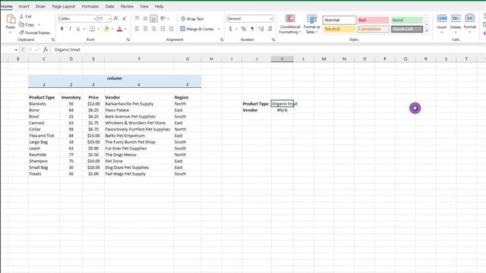Open the General number format dropdown
This screenshot has width=486, height=273.
tap(271, 18)
